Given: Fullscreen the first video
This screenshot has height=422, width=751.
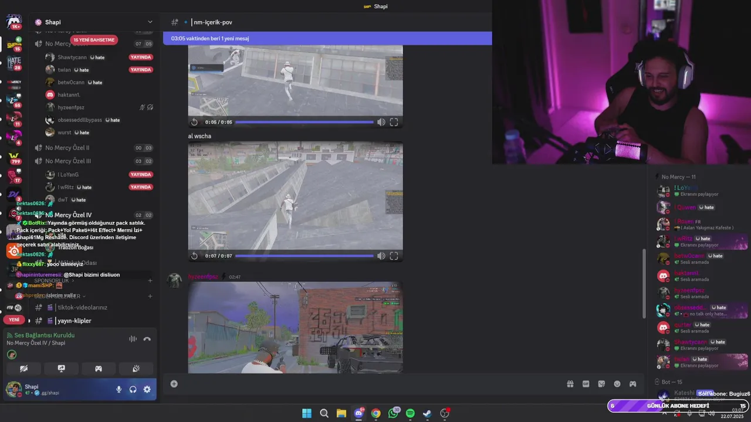Looking at the screenshot, I should click(x=394, y=122).
